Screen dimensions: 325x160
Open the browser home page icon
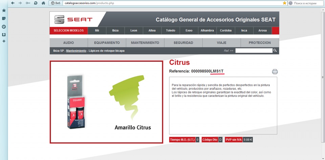click(43, 3)
